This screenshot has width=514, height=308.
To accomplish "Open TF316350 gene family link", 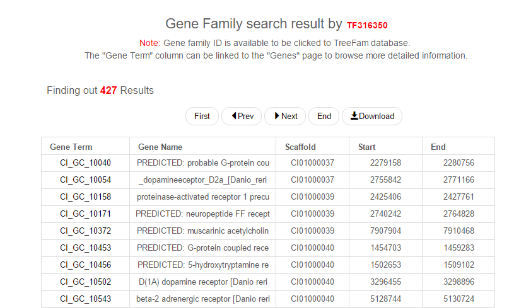I will 367,26.
